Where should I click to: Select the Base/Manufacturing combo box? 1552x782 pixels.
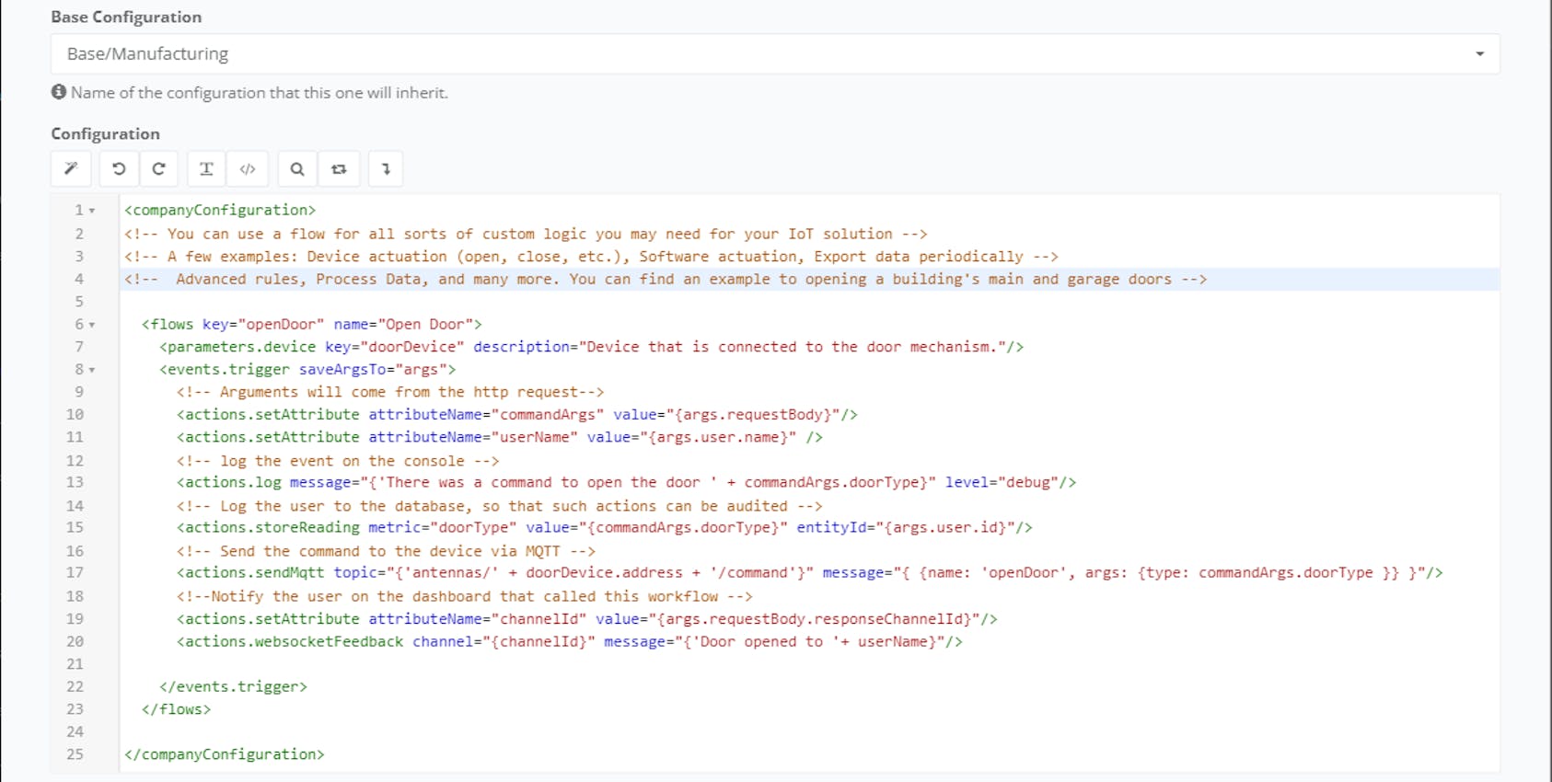[x=775, y=54]
